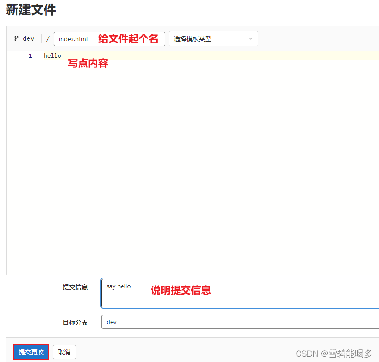Screen dimensions: 379x362
Task: Click the 提交信息 form label
Action: (x=75, y=287)
